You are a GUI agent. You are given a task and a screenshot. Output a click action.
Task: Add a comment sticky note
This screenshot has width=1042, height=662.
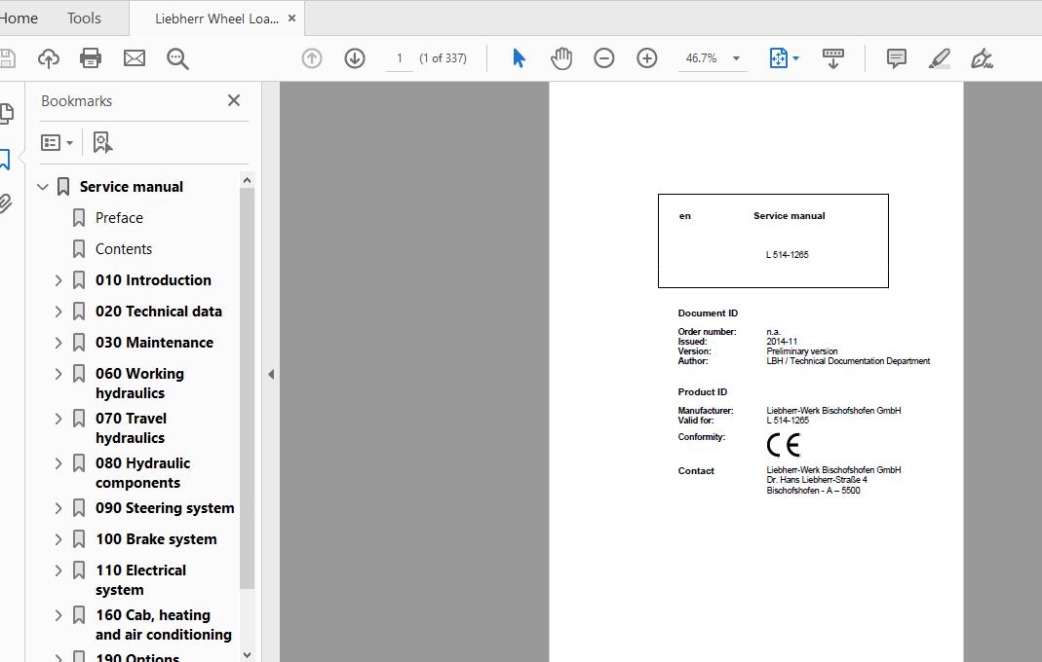tap(897, 58)
